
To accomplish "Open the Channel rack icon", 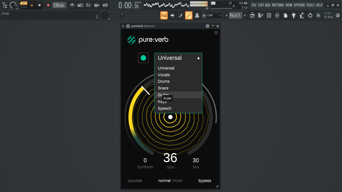I will 269,15.
